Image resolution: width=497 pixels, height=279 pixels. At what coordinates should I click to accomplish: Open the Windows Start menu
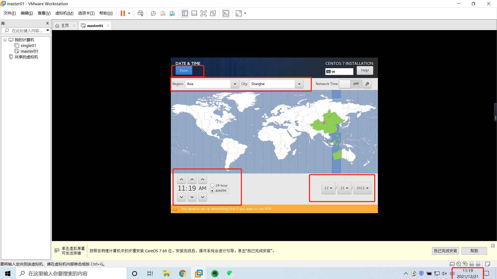tap(8, 274)
